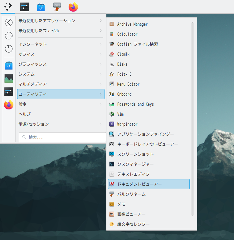
Task: Open ドキュメントビューアー icon
Action: [x=112, y=184]
